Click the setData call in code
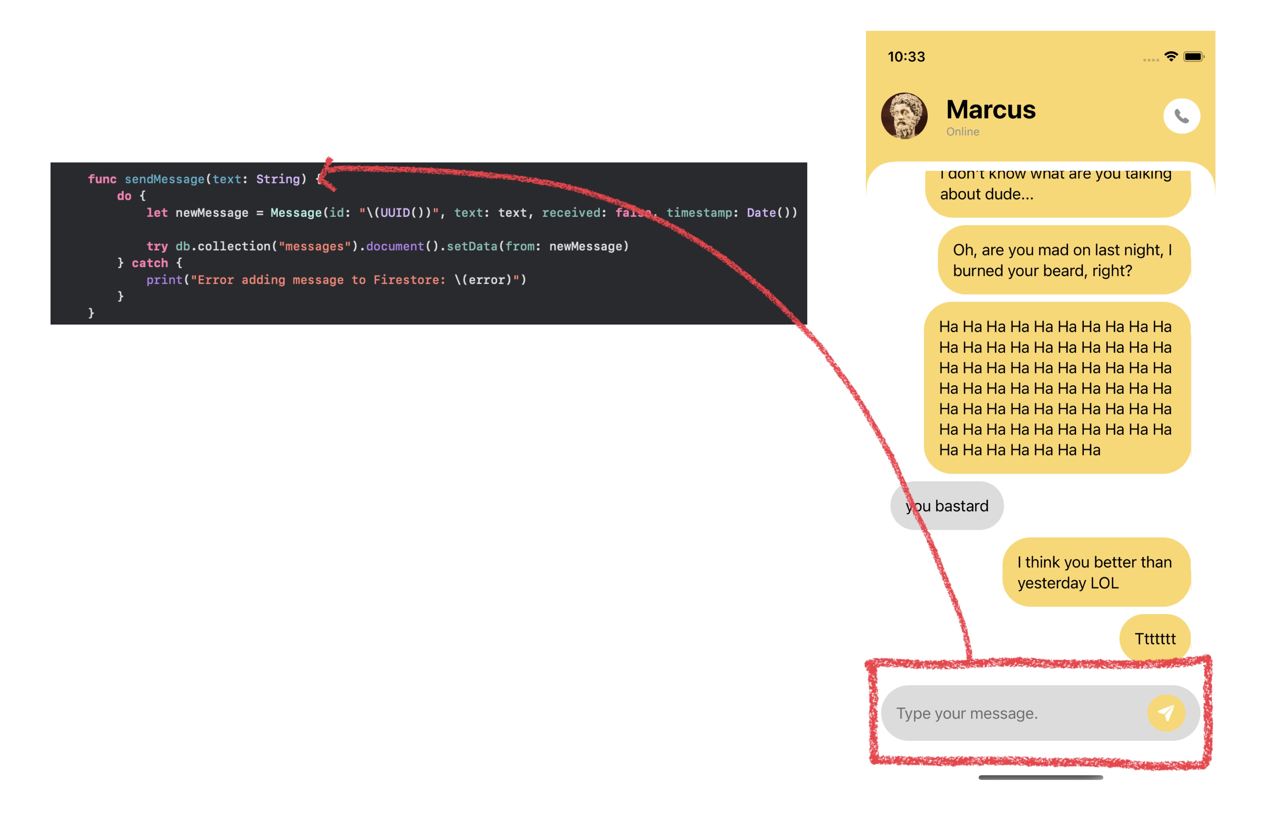 (471, 246)
